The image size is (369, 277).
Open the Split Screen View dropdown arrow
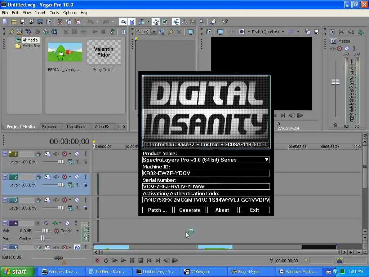point(249,32)
